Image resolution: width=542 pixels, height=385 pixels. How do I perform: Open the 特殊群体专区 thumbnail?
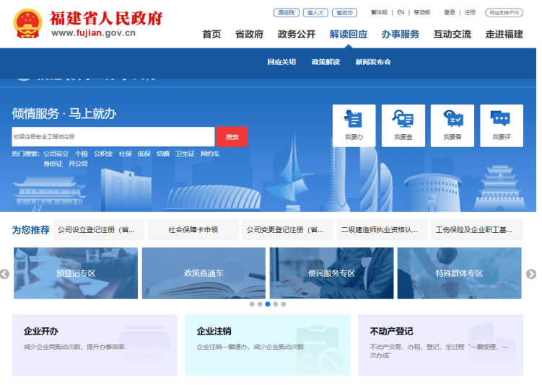(x=460, y=273)
